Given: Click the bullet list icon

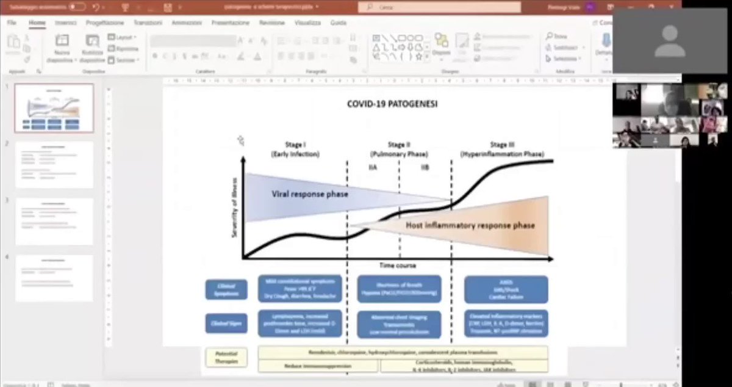Looking at the screenshot, I should point(280,41).
